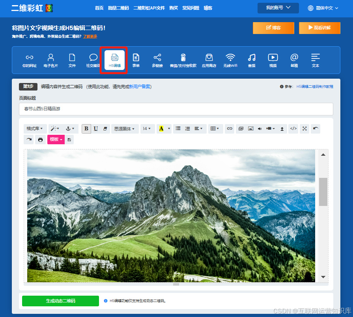This screenshot has height=317, width=353.
Task: Open the paragraph alignment dropdown
Action: [x=198, y=128]
